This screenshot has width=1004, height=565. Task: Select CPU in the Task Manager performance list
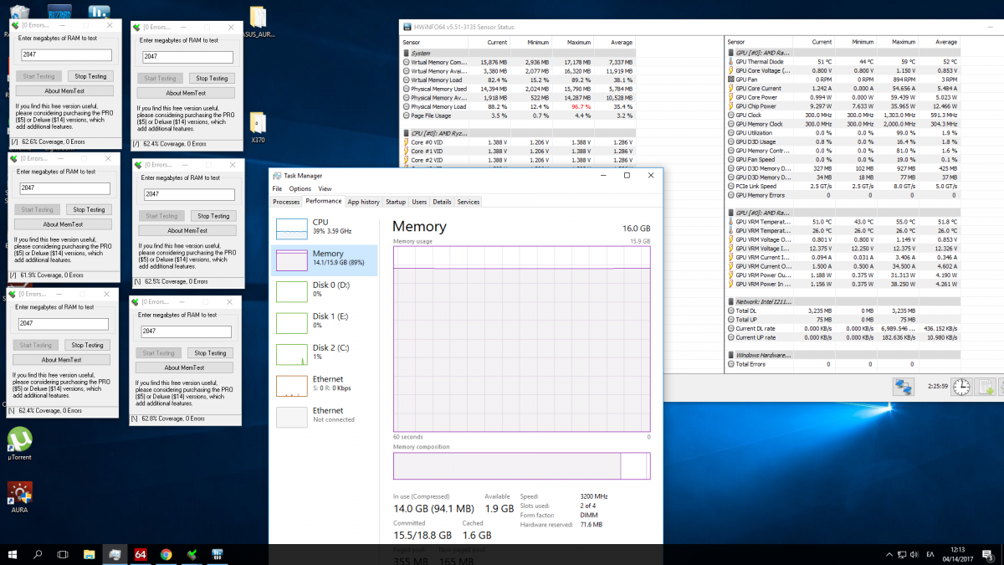[x=325, y=228]
